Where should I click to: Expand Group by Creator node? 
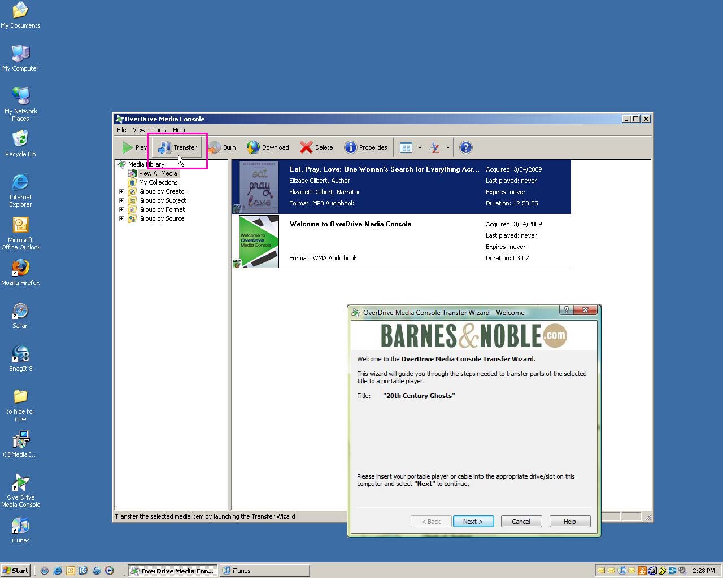pos(121,191)
